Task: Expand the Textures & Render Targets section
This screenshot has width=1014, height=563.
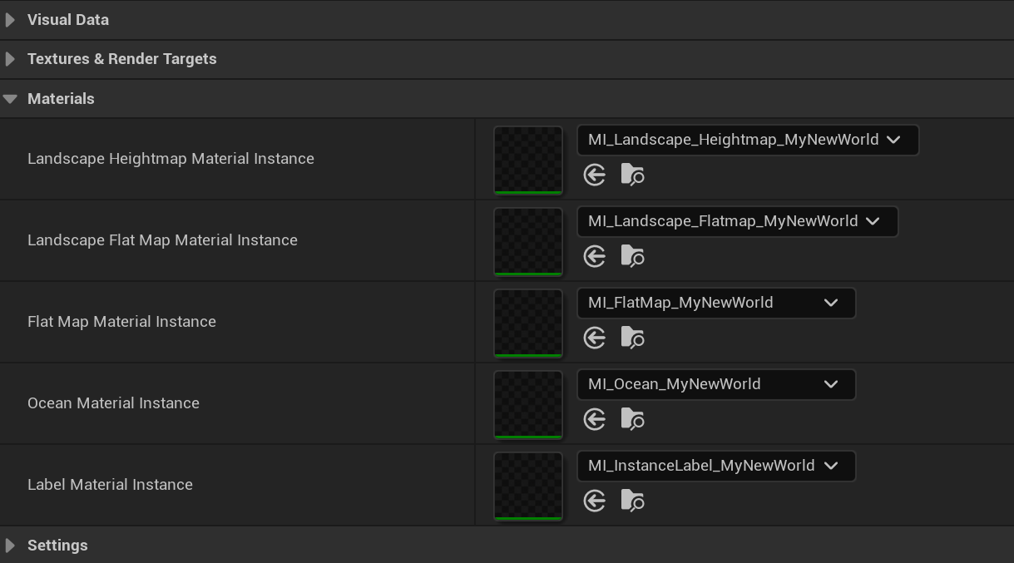Action: (x=10, y=59)
